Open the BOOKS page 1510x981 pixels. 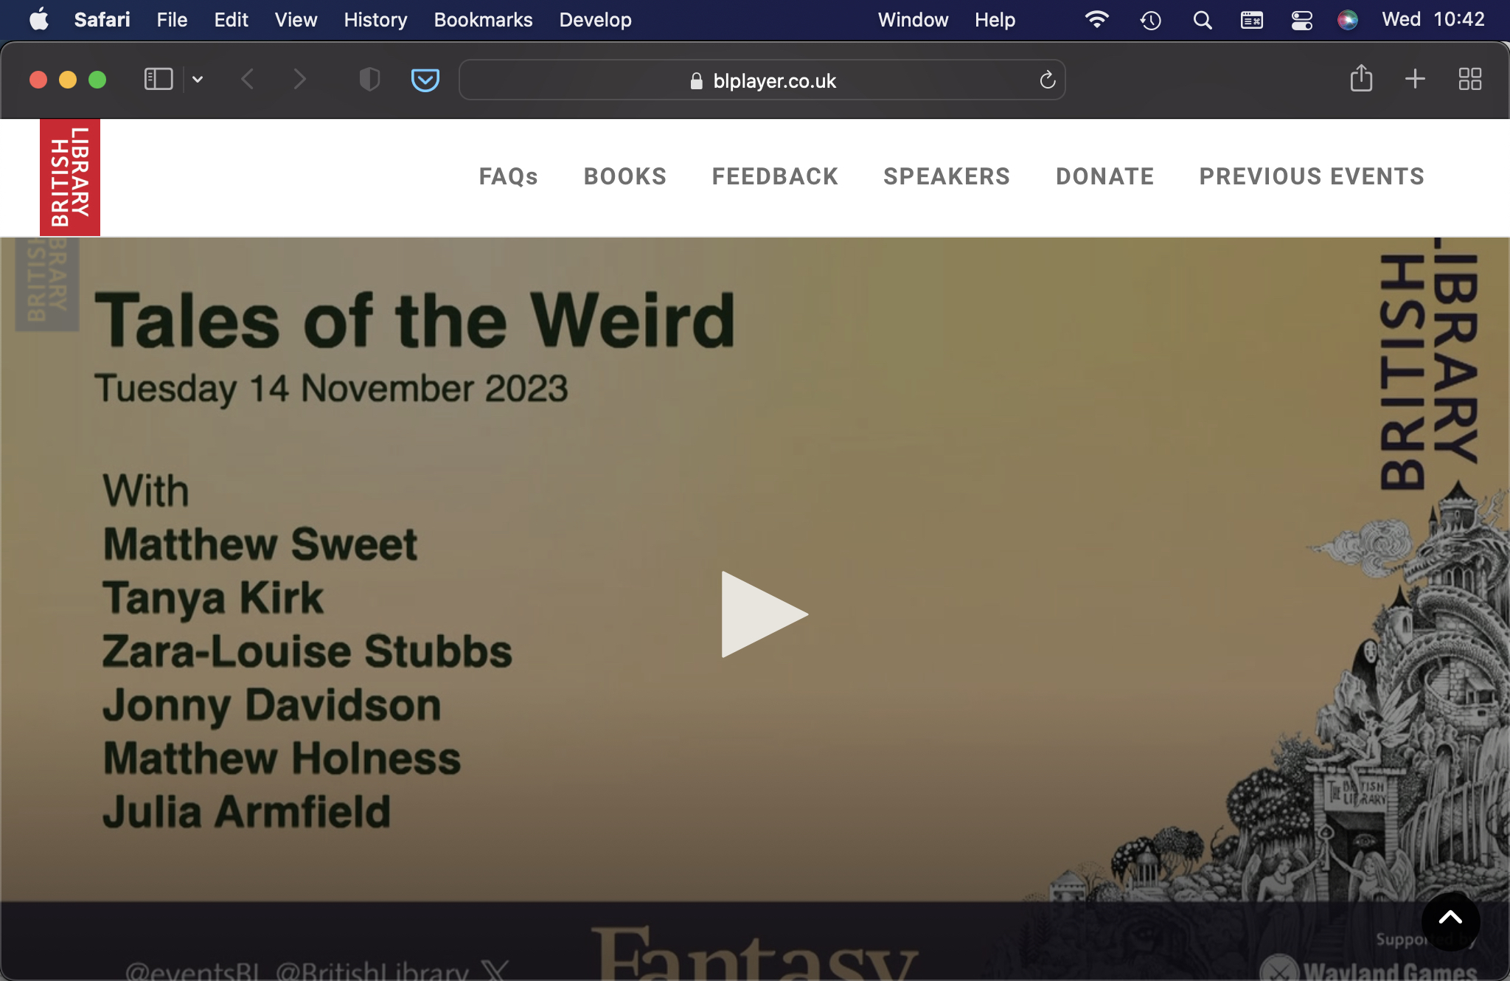(x=625, y=176)
